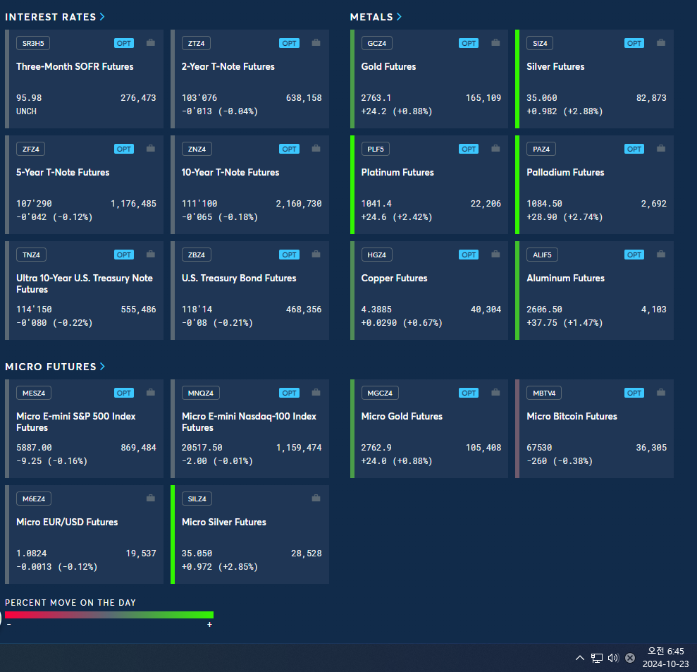
Task: Open the volume speaker icon in taskbar
Action: pyautogui.click(x=613, y=658)
